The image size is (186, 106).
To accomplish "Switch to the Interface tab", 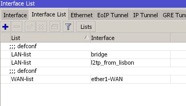I will click(15, 15).
